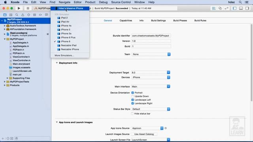Image resolution: width=253 pixels, height=142 pixels.
Task: Collapse App Icons and Launch Images section
Action: pyautogui.click(x=57, y=122)
